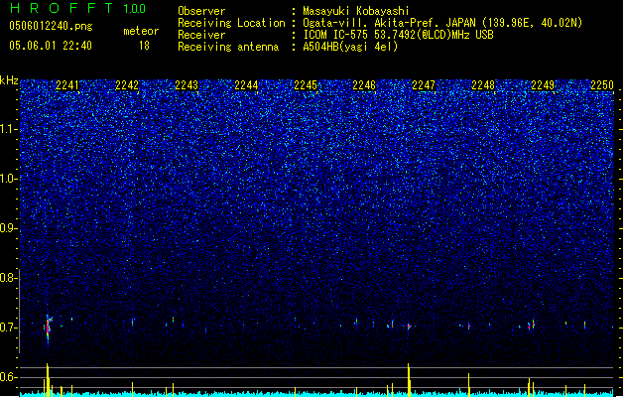Click the 'Observer' field label

(201, 11)
